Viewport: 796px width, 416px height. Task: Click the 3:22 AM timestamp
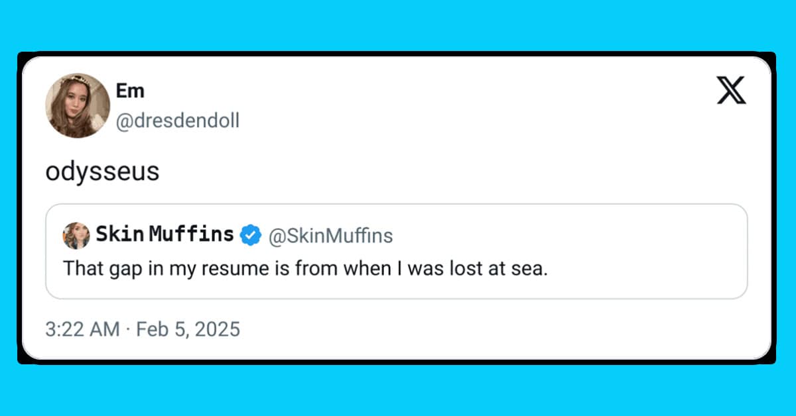[x=83, y=329]
